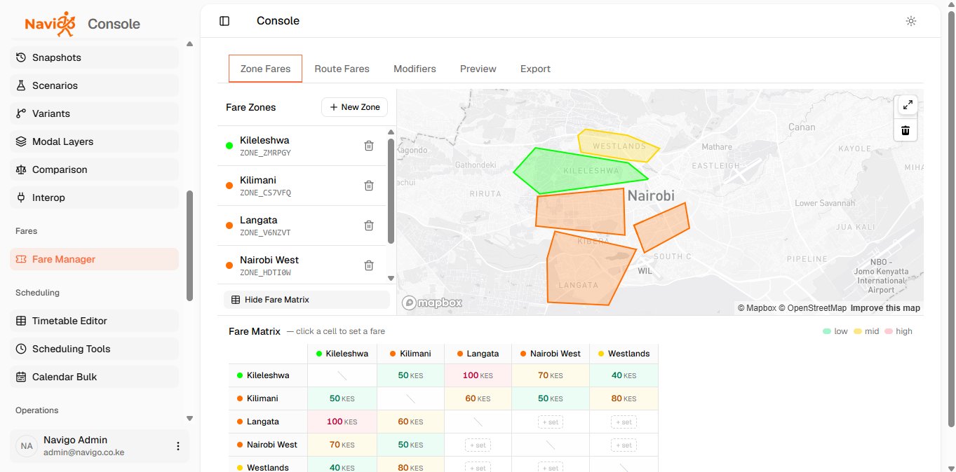Open the OpenStreetMap attribution link

[x=812, y=308]
